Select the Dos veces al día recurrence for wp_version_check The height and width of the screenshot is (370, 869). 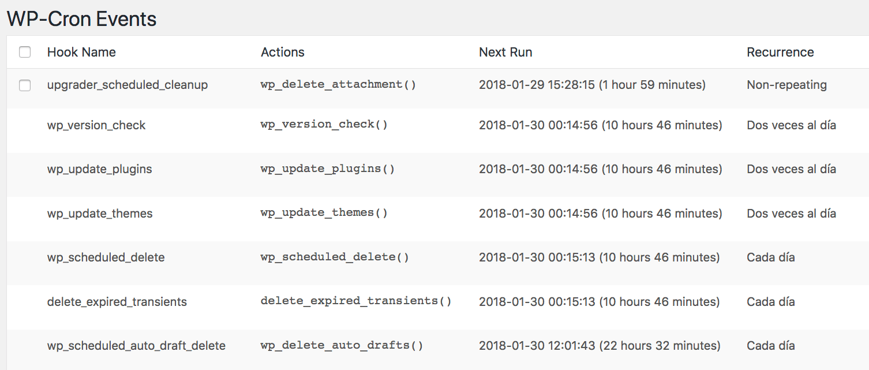(791, 125)
